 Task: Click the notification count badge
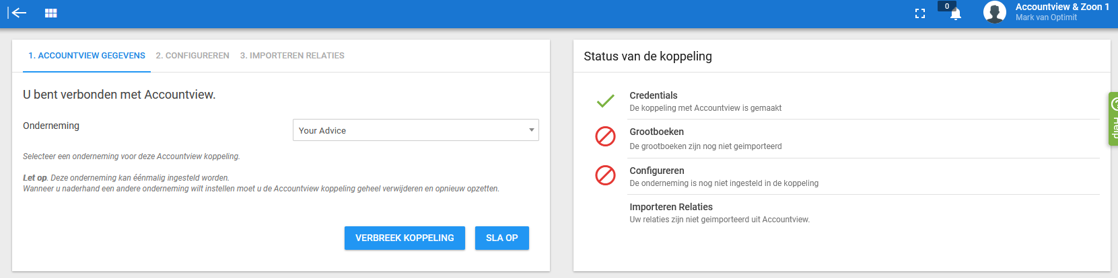pyautogui.click(x=947, y=6)
